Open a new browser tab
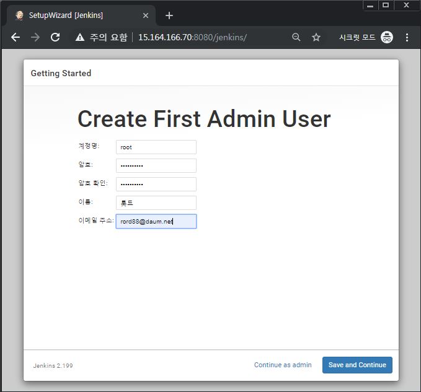Screen dimensions: 421x392 169,15
